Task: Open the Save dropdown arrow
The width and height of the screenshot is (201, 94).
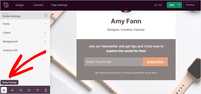Action: pos(179,5)
